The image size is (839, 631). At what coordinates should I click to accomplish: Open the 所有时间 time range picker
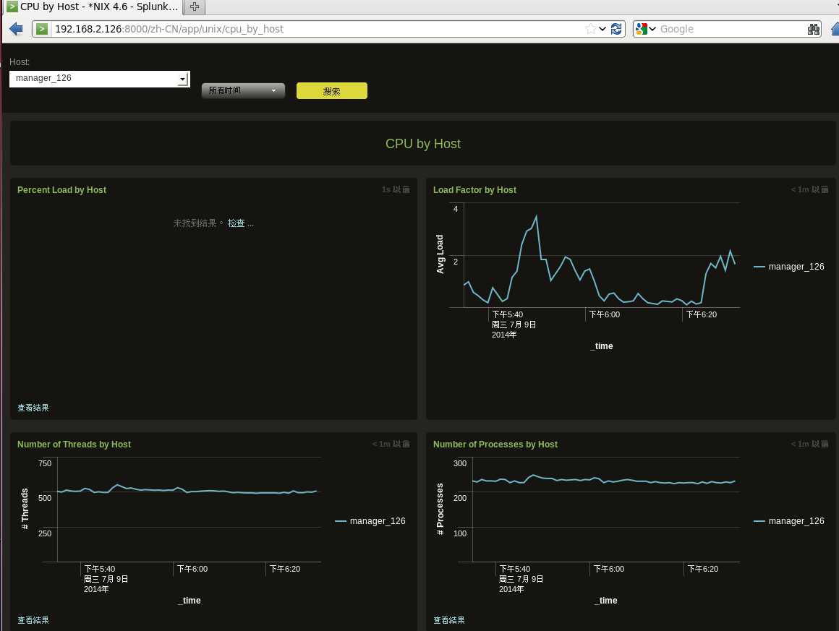[243, 90]
